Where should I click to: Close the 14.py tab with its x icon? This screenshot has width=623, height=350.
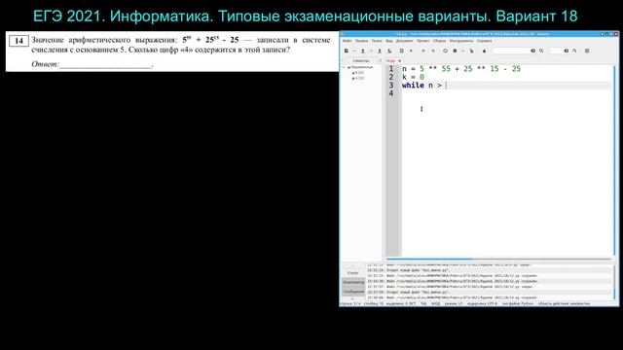400,60
